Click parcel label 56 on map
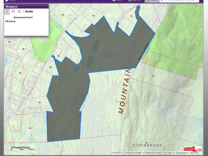Image resolution: width=208 pixels, height=156 pixels. (51, 67)
